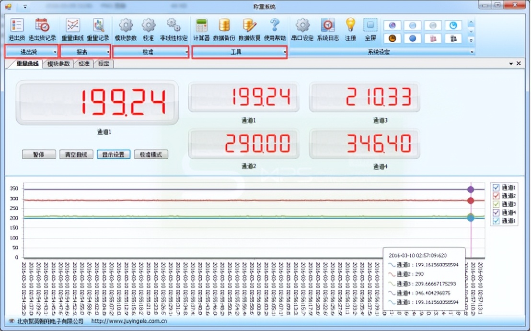
Task: Switch to the 标定 tab
Action: [x=104, y=64]
